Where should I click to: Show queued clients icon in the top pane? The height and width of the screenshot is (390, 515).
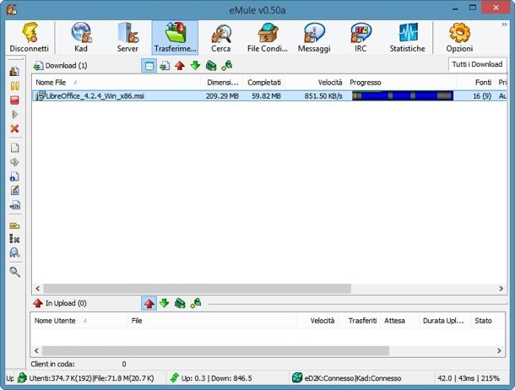click(211, 66)
